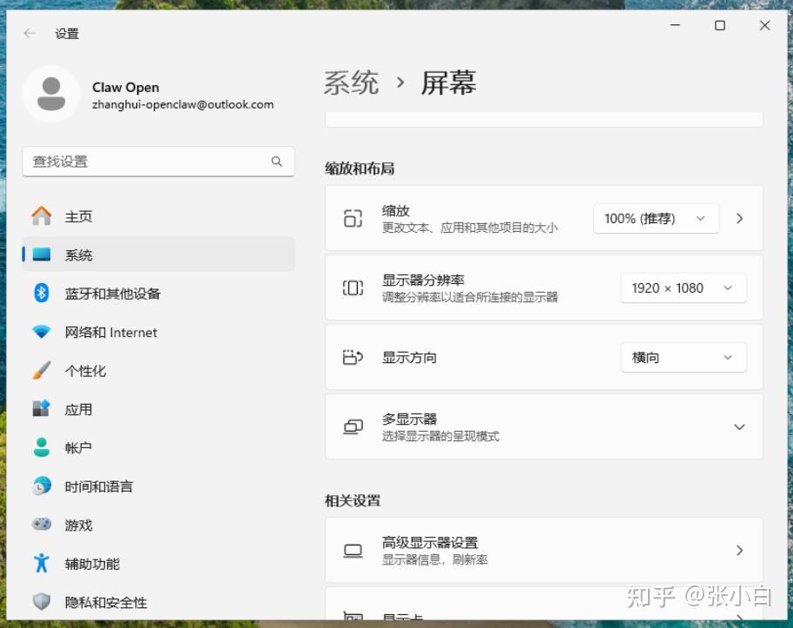Click the Claw Open profile avatar

click(51, 94)
